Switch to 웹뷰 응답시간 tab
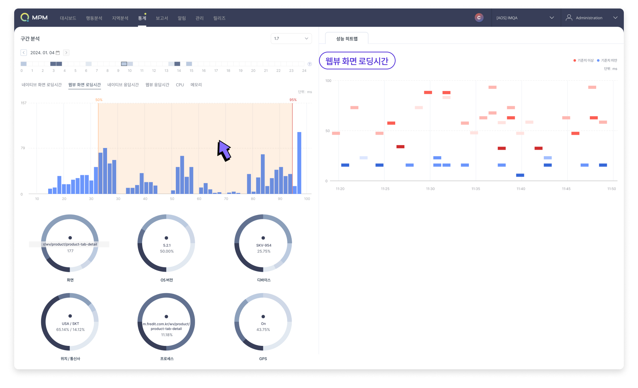Image resolution: width=638 pixels, height=388 pixels. point(157,85)
